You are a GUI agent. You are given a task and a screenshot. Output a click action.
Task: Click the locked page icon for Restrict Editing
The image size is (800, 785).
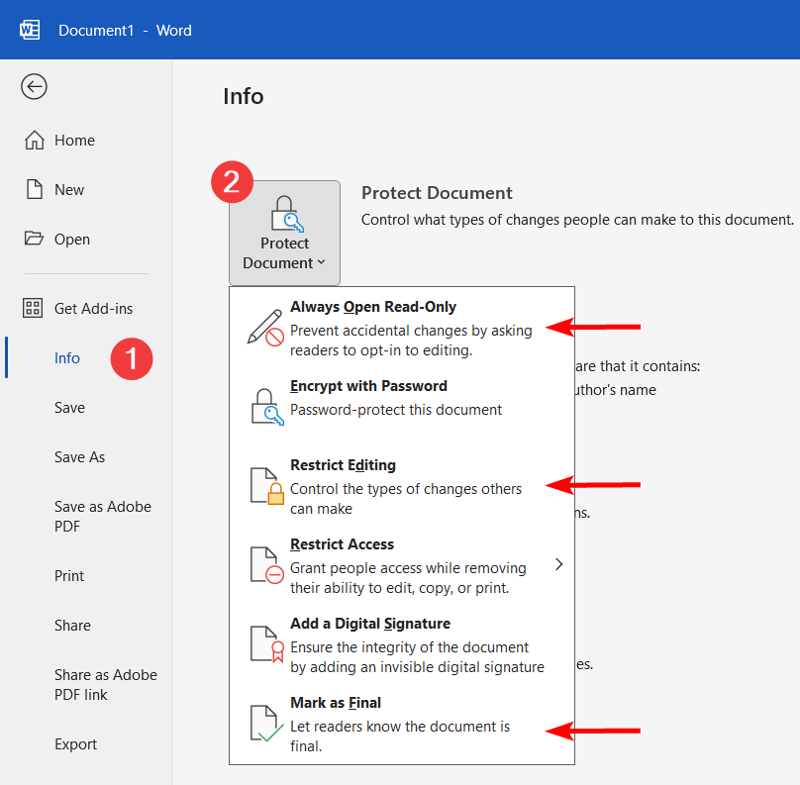(x=265, y=485)
